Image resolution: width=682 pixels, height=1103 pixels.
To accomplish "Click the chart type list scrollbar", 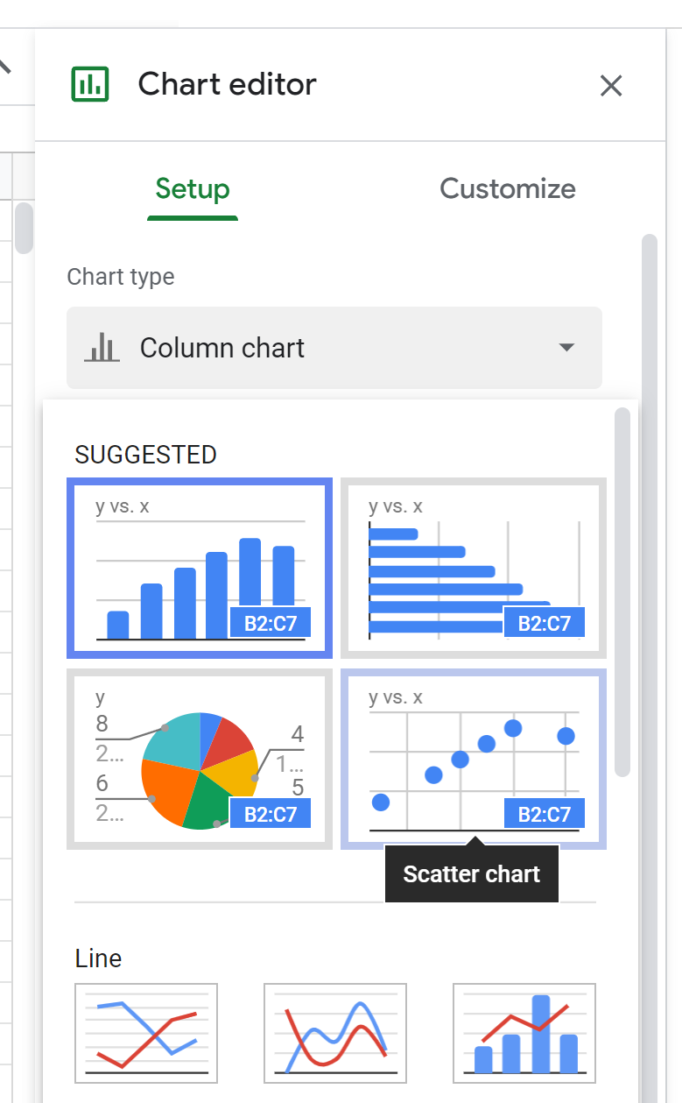I will point(622,591).
